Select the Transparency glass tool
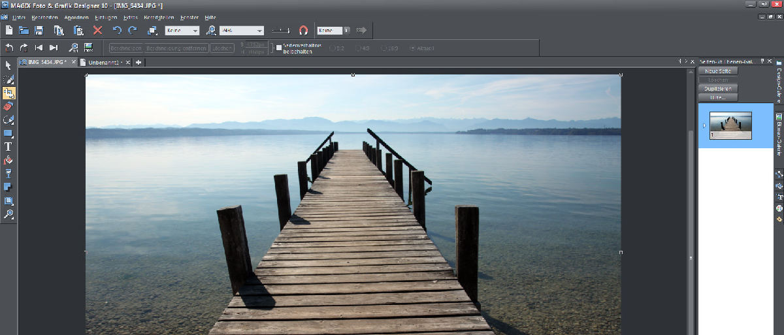 8,174
